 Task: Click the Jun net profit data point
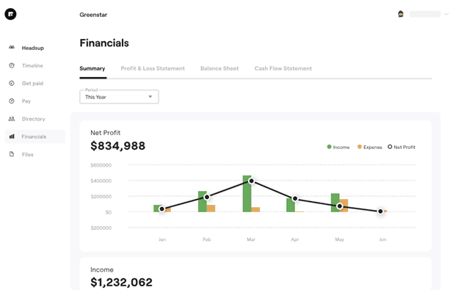(380, 211)
